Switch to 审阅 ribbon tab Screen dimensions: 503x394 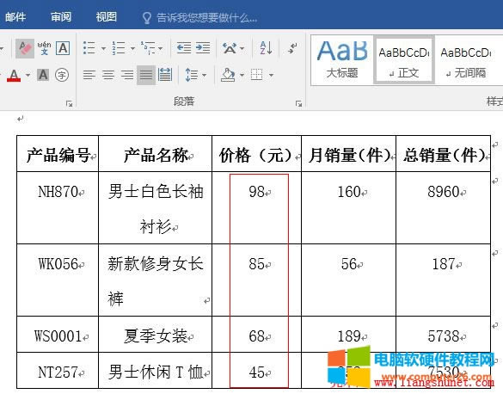pos(61,16)
